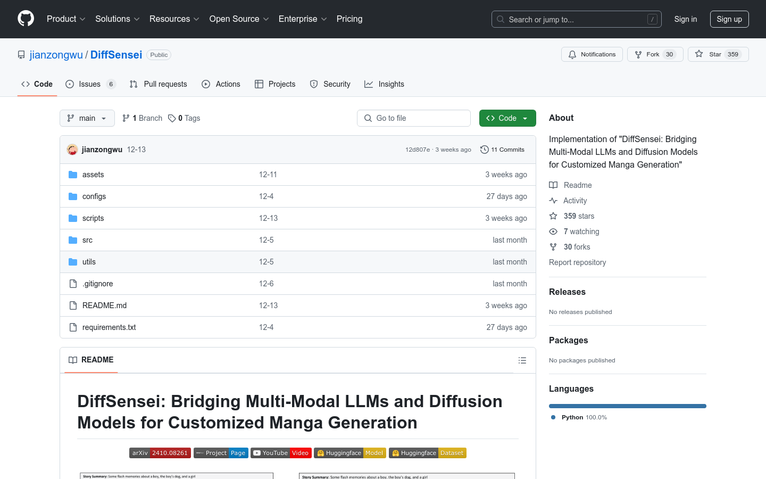766x479 pixels.
Task: Open the 11 Commits link
Action: (x=502, y=150)
